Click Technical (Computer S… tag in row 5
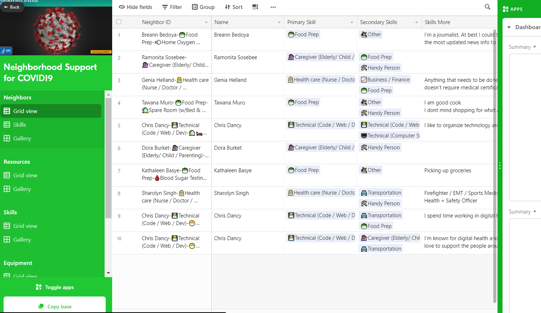Screen dimensions: 541x313 pos(390,136)
